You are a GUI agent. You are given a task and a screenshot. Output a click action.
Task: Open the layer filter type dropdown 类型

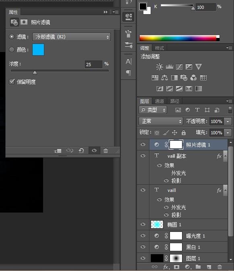153,110
